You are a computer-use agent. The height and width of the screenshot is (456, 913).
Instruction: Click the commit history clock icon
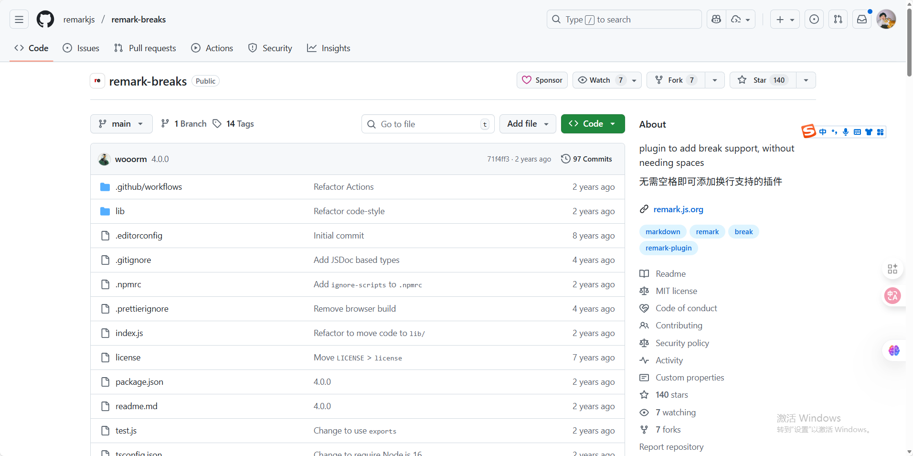tap(566, 159)
